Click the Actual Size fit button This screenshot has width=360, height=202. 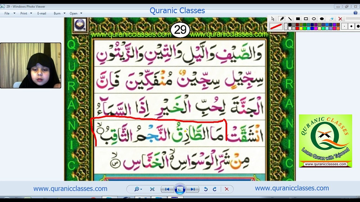[152, 189]
